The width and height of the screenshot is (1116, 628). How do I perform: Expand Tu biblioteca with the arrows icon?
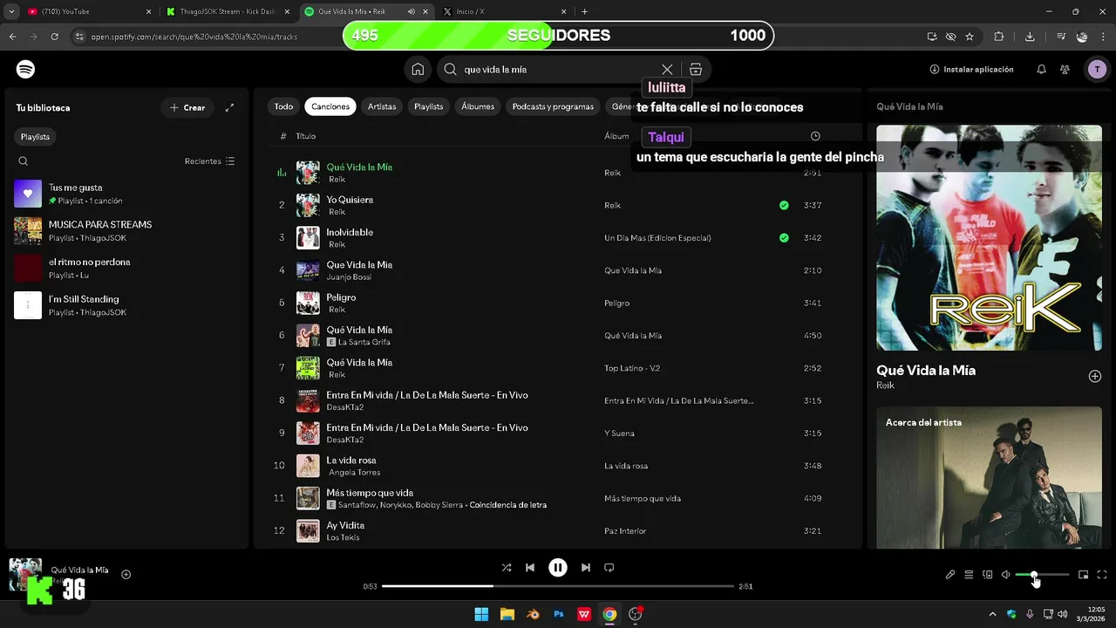[229, 107]
